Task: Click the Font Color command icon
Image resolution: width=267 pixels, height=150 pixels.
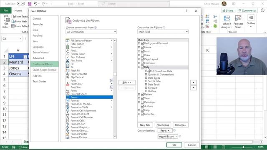Action: 68,84
